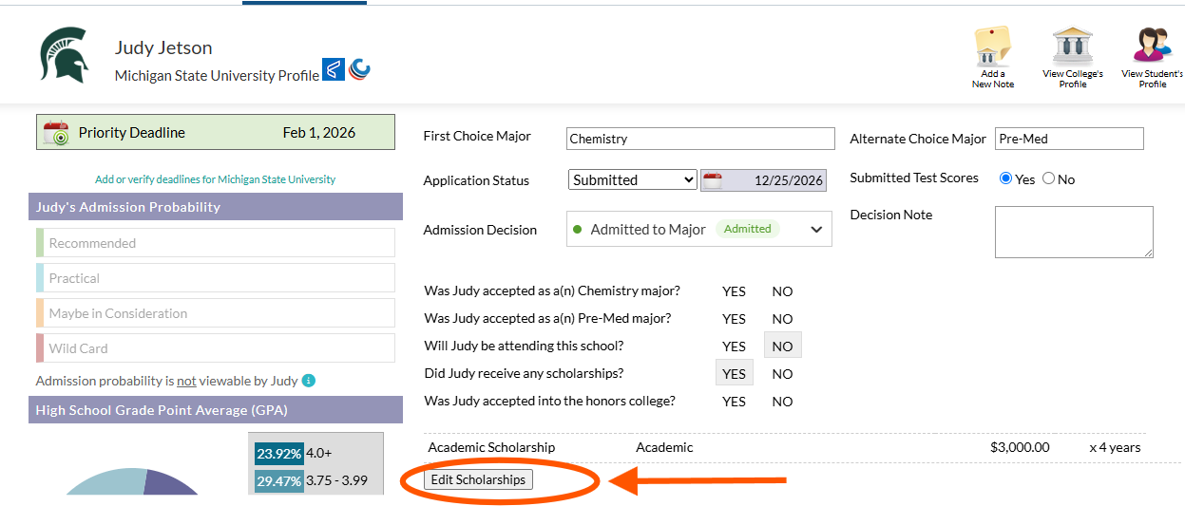
Task: Expand the Admission Decision dropdown
Action: tap(698, 229)
